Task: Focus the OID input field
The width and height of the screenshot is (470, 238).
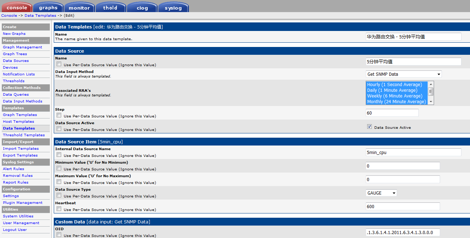Action: pyautogui.click(x=402, y=233)
